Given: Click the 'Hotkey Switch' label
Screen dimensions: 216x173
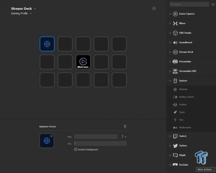Looking at the screenshot, I should coord(186,97).
